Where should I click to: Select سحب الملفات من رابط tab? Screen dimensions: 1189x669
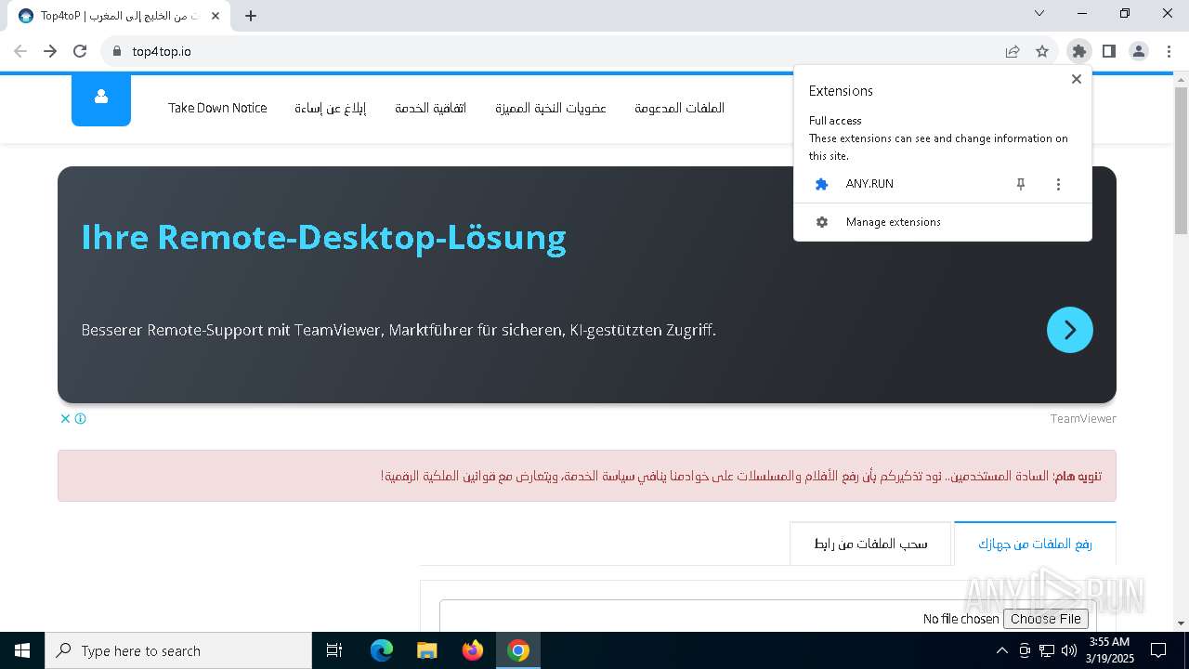[870, 544]
